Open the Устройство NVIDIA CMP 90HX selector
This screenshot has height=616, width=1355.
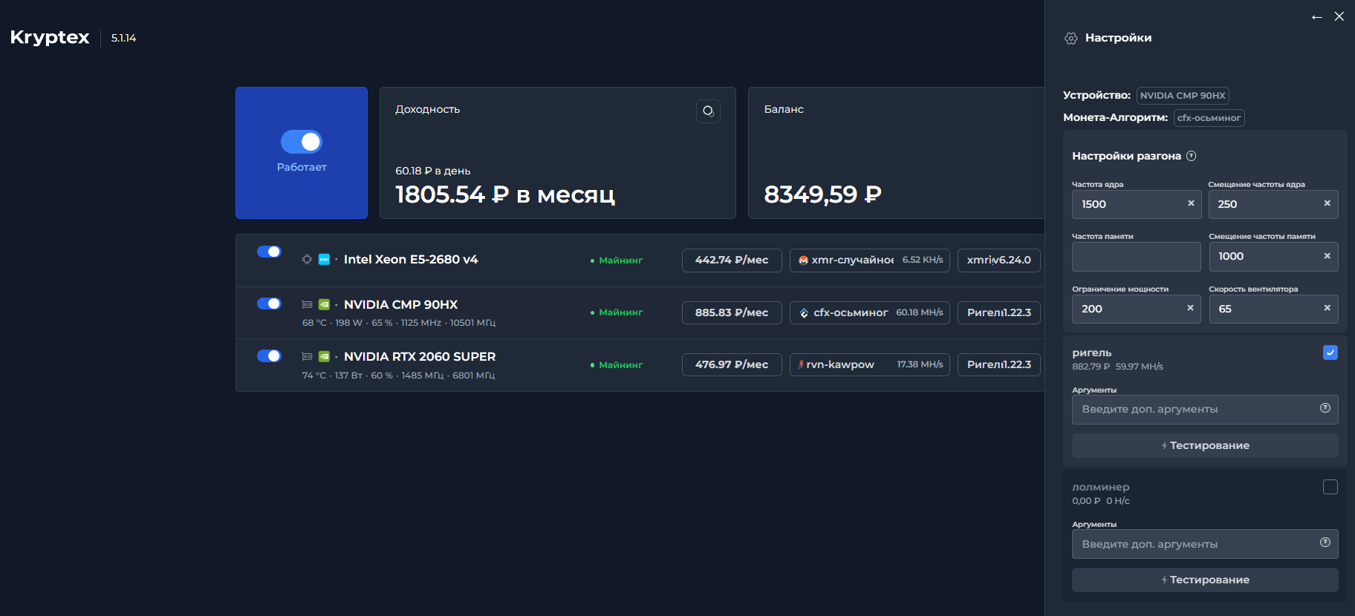coord(1182,96)
